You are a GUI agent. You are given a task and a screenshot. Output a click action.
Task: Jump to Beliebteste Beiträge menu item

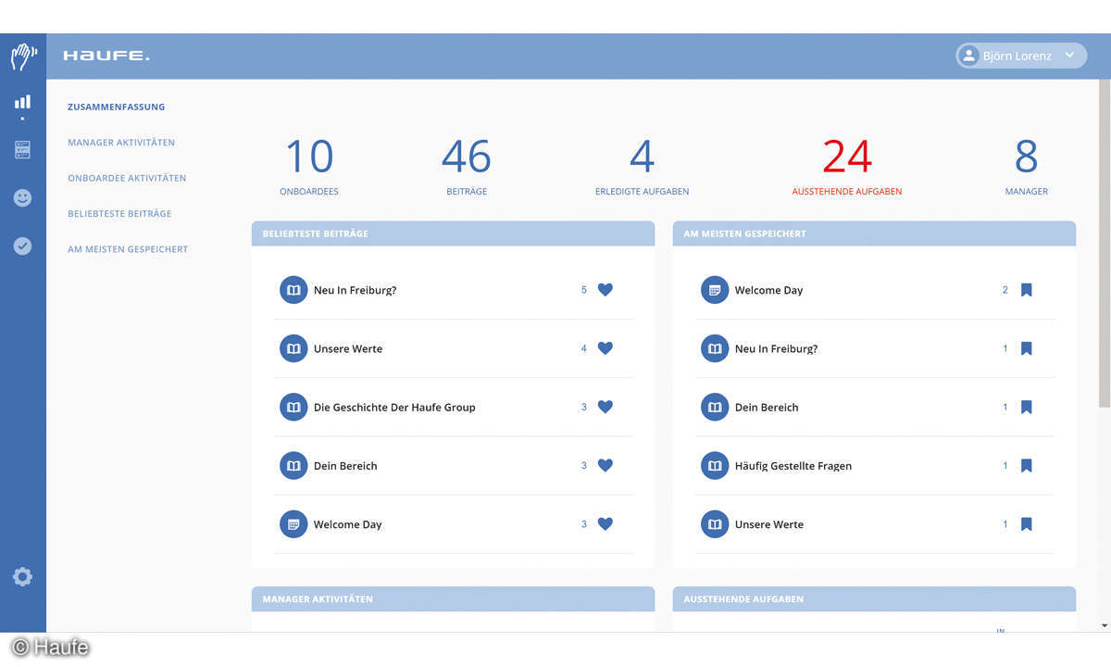point(119,214)
